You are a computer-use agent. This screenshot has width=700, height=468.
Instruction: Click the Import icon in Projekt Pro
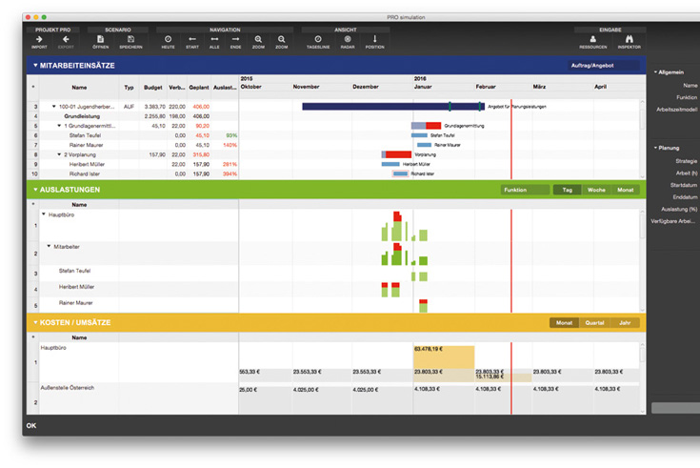[x=39, y=39]
